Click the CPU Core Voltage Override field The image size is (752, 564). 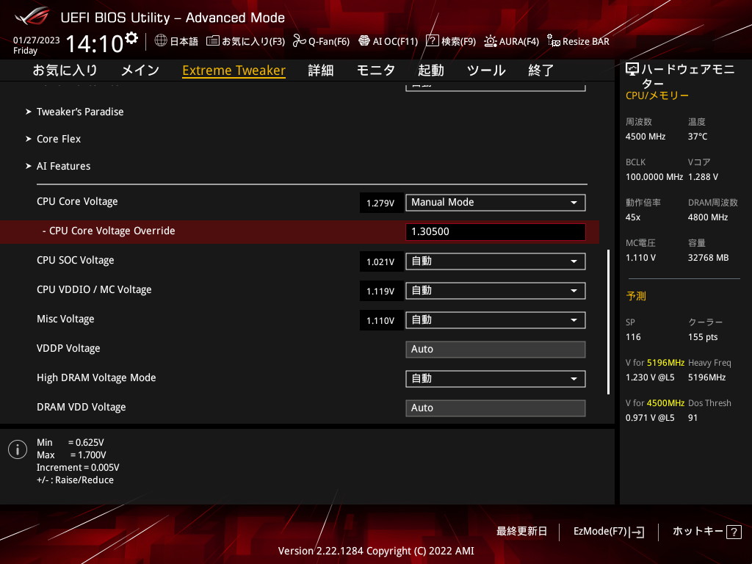pyautogui.click(x=495, y=232)
